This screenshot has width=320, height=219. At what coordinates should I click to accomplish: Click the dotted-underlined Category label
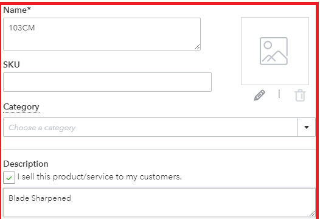(21, 107)
